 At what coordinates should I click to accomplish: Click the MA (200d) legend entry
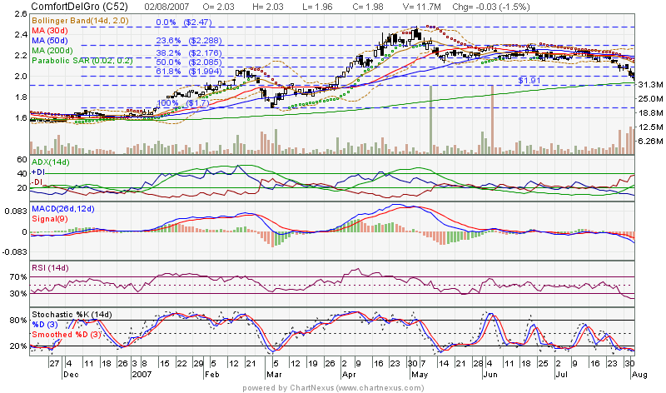click(x=55, y=51)
